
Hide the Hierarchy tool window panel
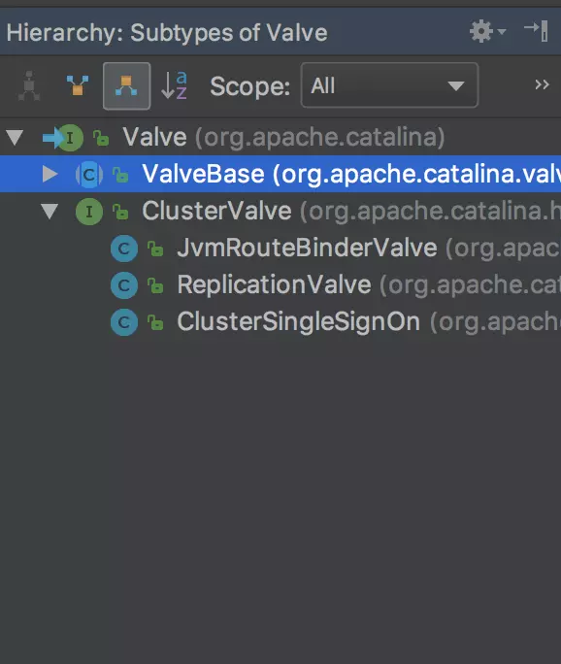pos(537,31)
